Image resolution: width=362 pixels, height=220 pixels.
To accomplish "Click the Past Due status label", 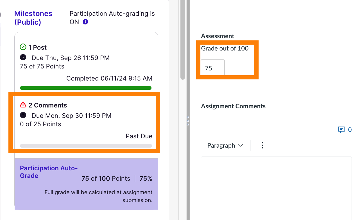I will (x=139, y=136).
